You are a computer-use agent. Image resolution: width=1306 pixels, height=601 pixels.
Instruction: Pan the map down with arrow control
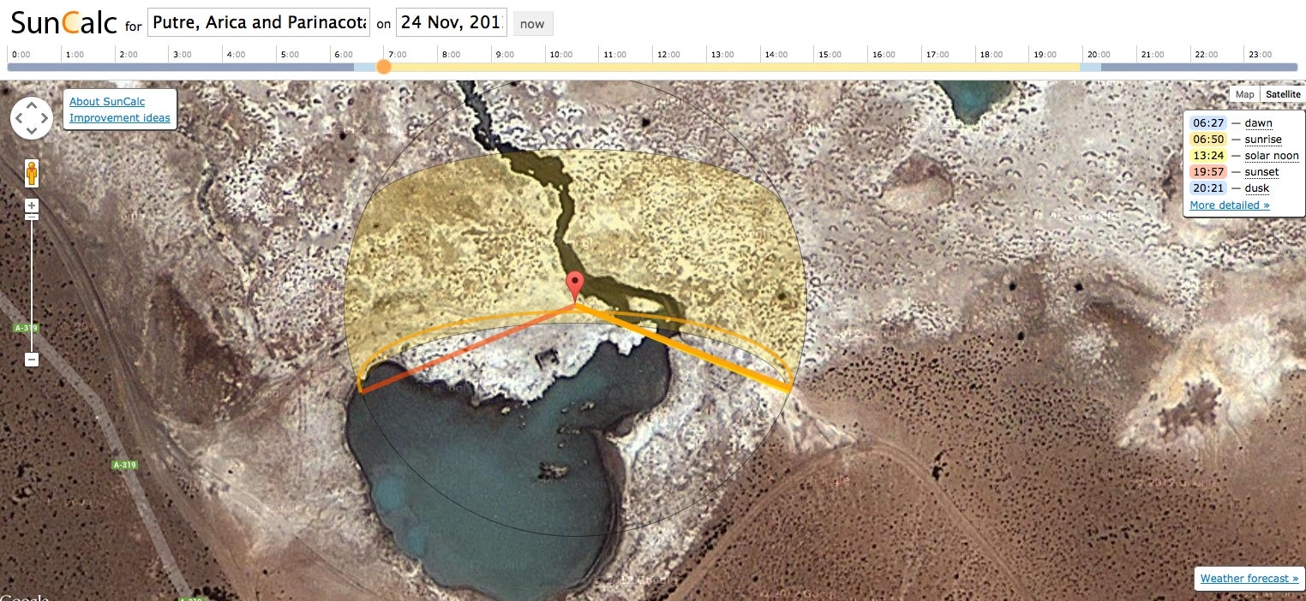pyautogui.click(x=32, y=132)
